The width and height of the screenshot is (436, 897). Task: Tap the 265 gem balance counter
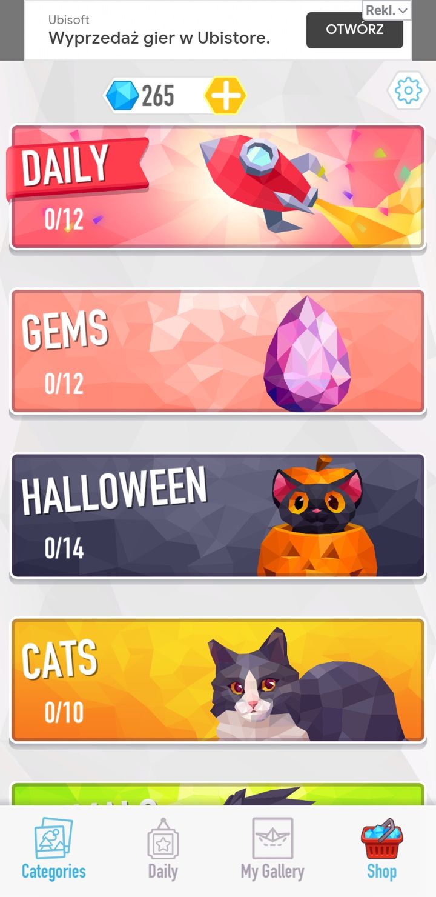158,96
